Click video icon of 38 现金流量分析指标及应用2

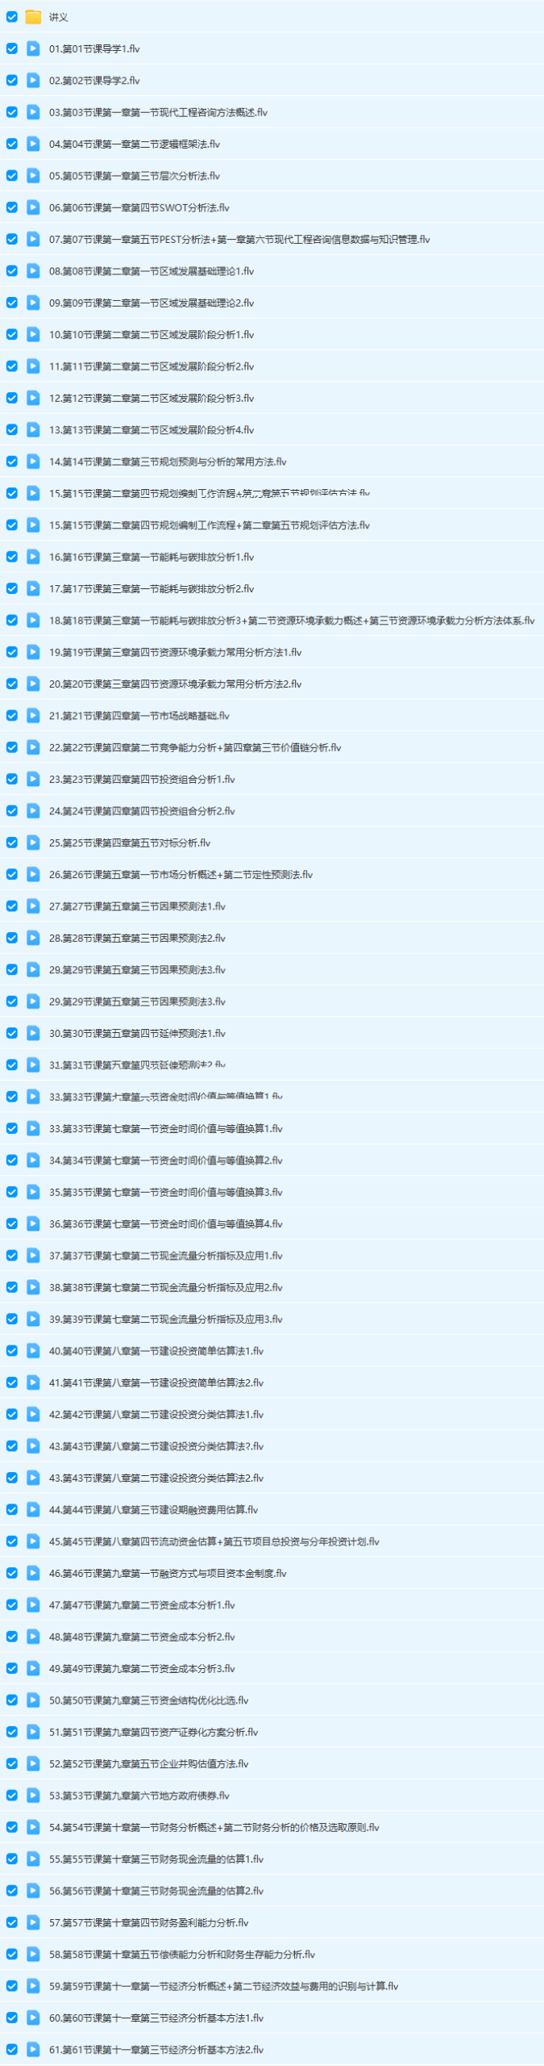(33, 1287)
